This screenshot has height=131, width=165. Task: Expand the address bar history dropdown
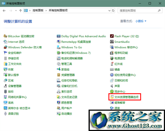[x=109, y=11]
